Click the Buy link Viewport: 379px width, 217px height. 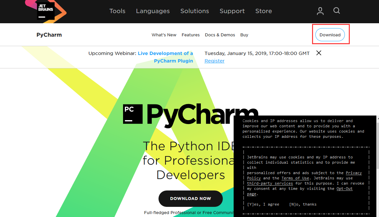(x=244, y=35)
